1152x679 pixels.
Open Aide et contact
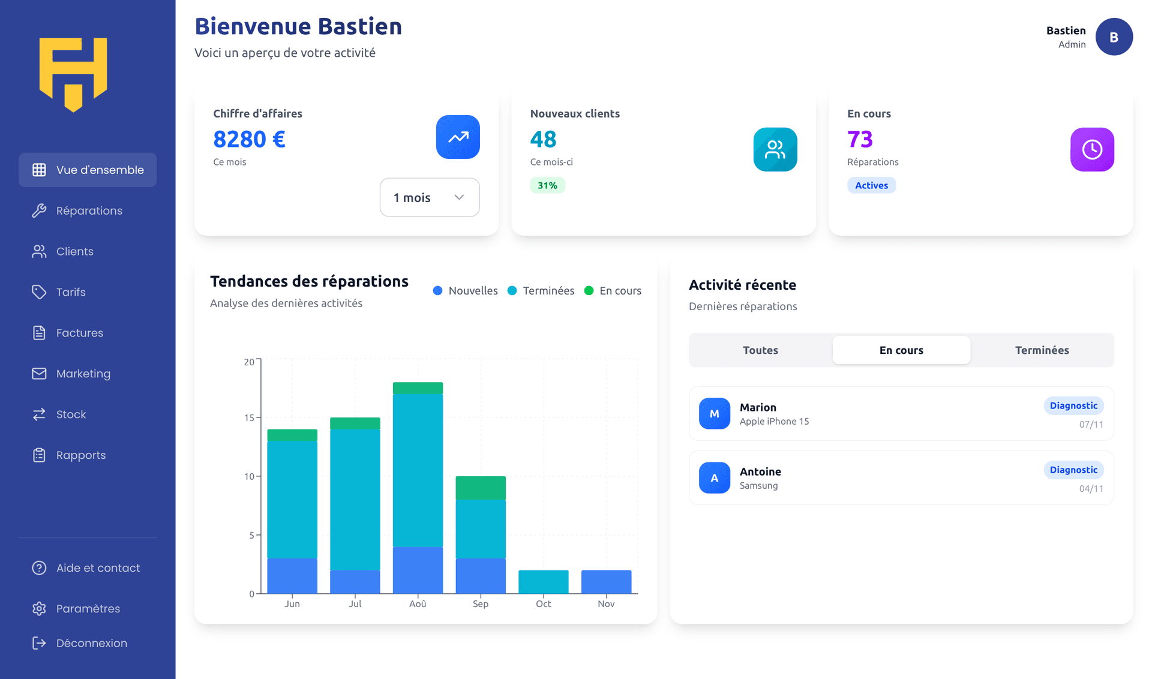click(98, 567)
